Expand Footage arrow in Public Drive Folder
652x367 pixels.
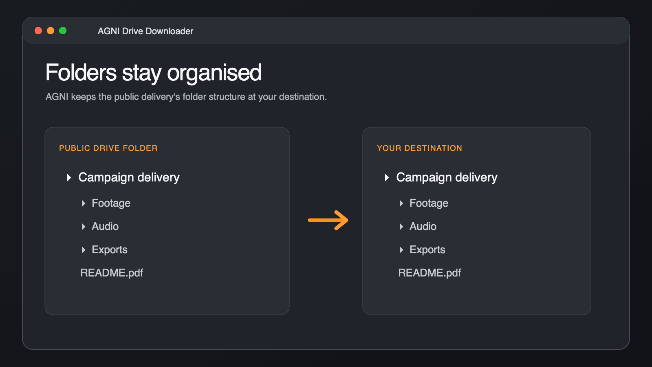(84, 203)
